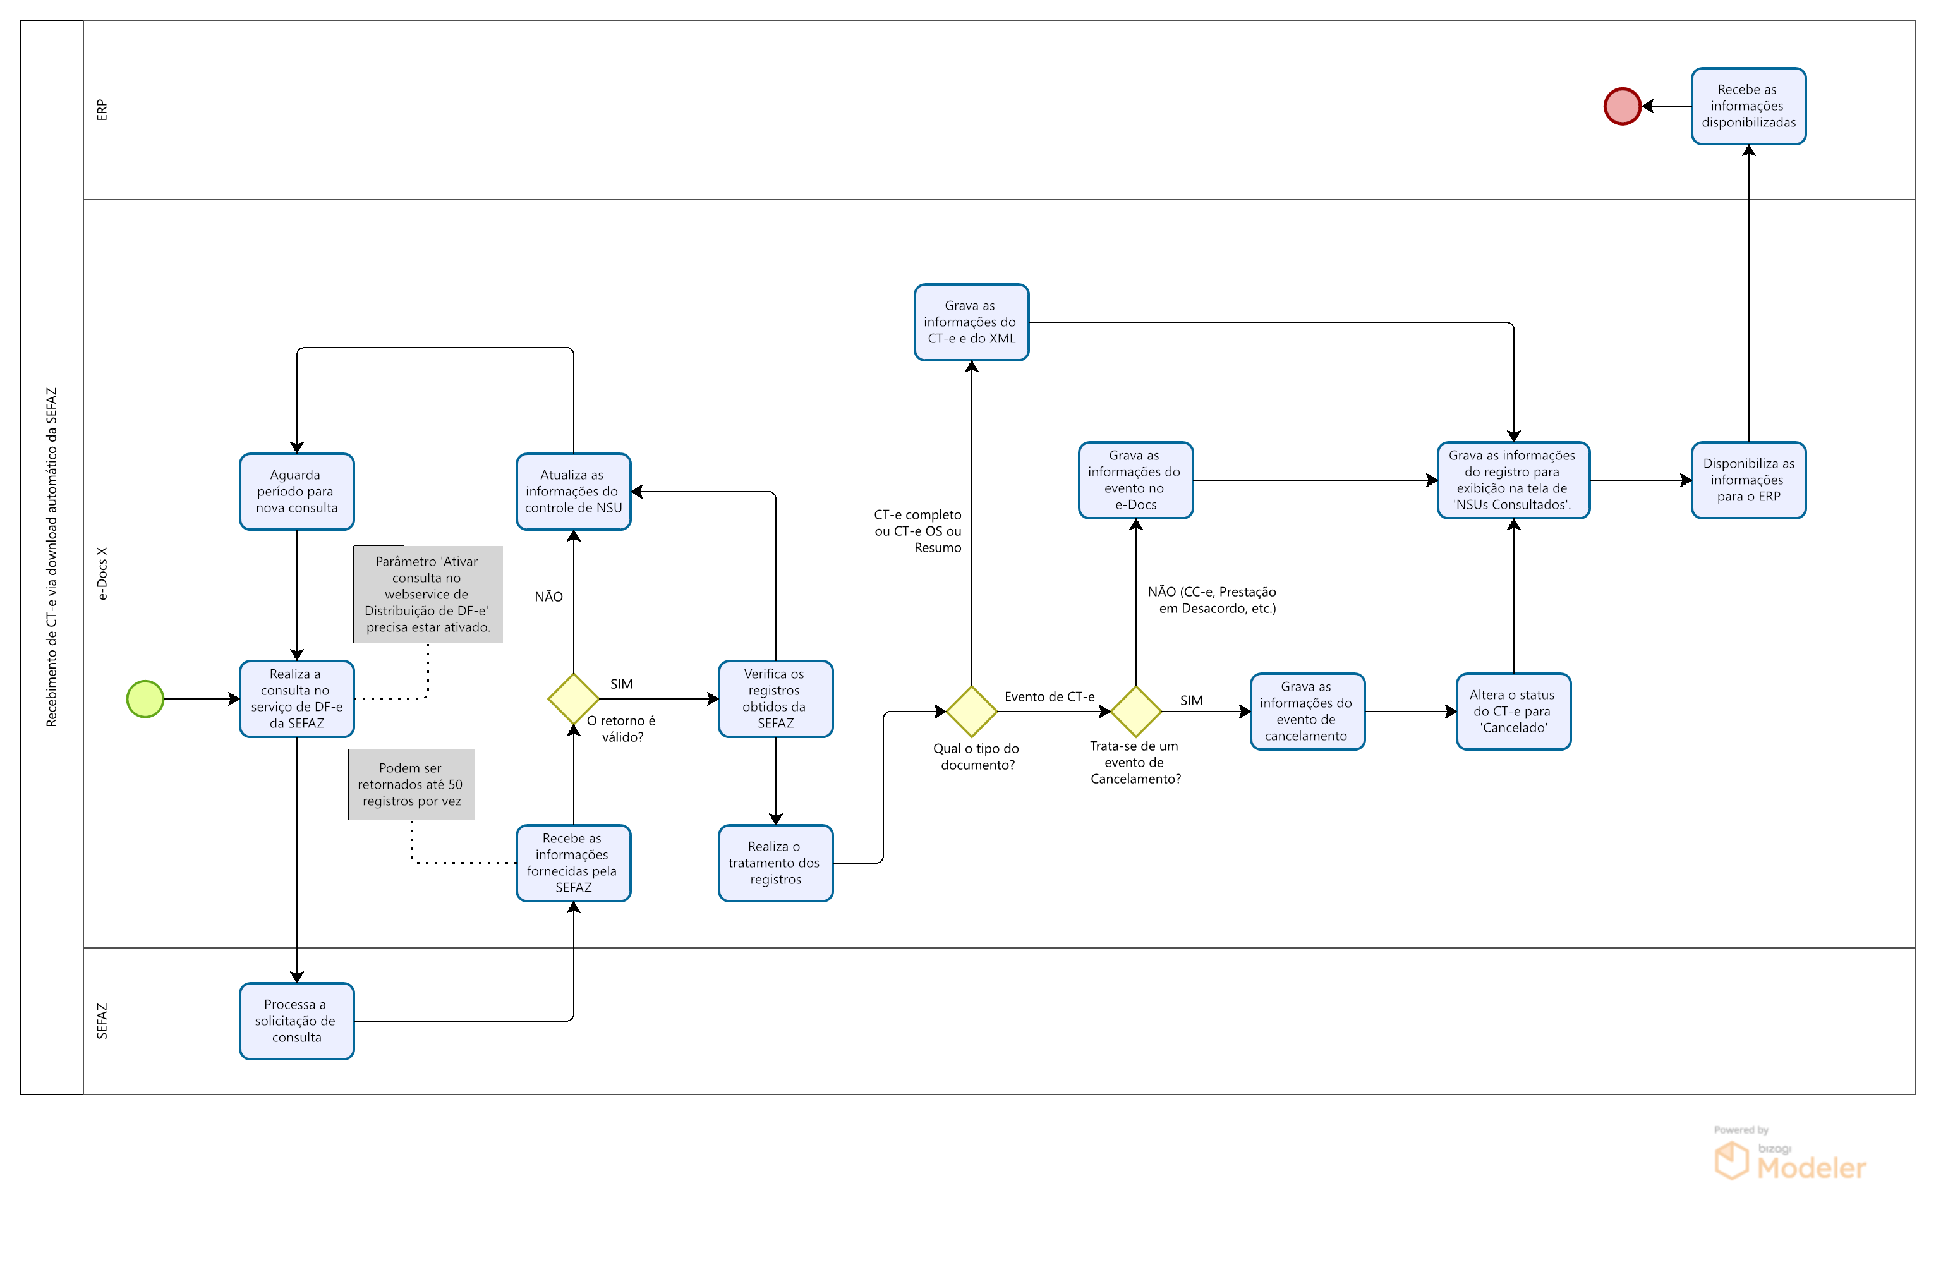Click the 'e-Docs X' lane label
This screenshot has height=1279, width=1936.
click(102, 573)
